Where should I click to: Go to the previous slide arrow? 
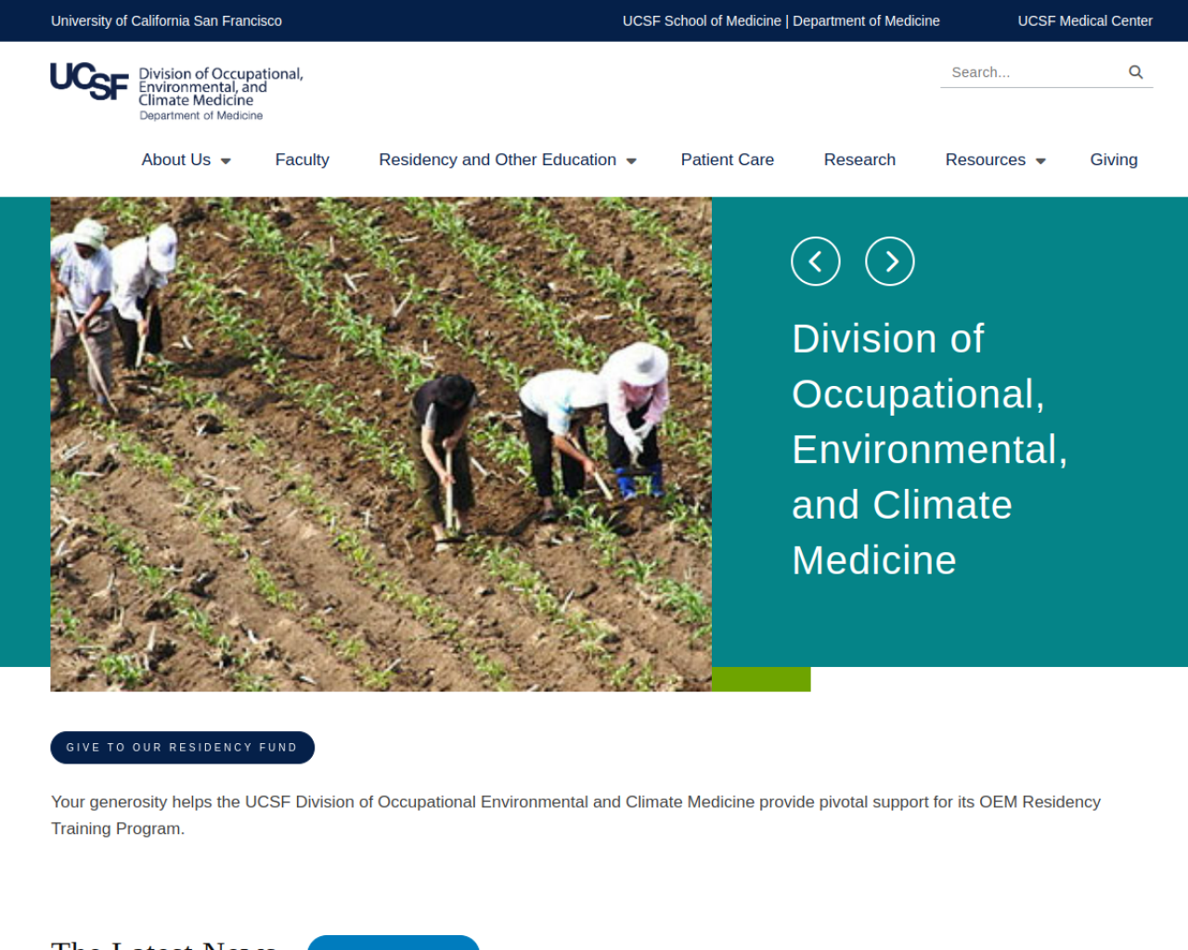point(816,262)
